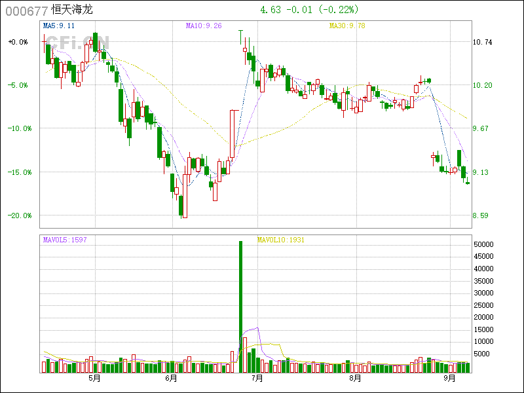This screenshot has width=524, height=393.
Task: Click the 9月 date axis marker
Action: pos(449,378)
